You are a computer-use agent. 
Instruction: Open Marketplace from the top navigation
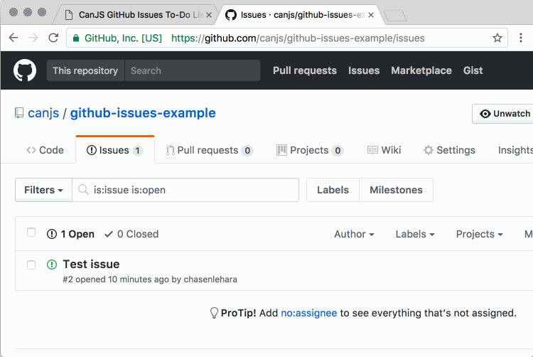pos(421,70)
